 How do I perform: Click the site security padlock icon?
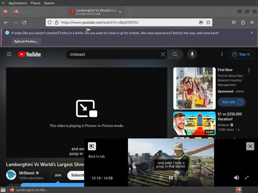pyautogui.click(x=57, y=22)
